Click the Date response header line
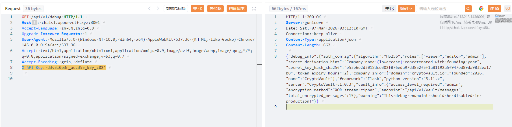The height and width of the screenshot is (127, 512). [327, 28]
